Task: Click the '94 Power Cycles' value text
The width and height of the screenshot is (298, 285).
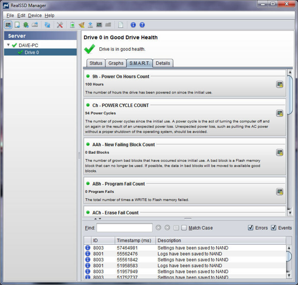Action: [100, 113]
